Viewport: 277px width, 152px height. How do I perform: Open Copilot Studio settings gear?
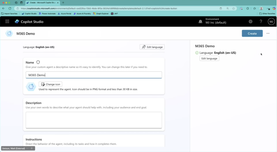250,22
